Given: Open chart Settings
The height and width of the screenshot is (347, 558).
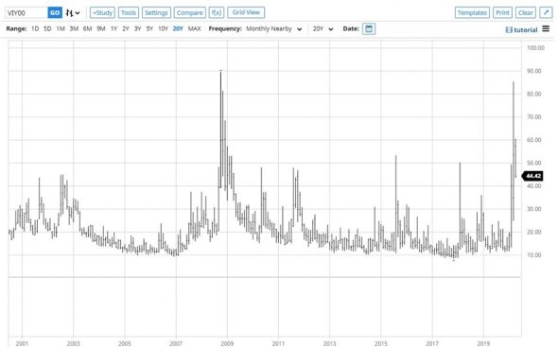Looking at the screenshot, I should (156, 13).
